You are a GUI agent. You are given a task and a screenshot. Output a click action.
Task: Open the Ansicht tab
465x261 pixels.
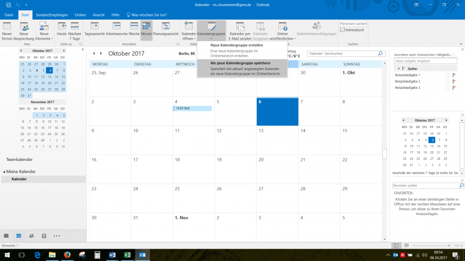tap(99, 15)
